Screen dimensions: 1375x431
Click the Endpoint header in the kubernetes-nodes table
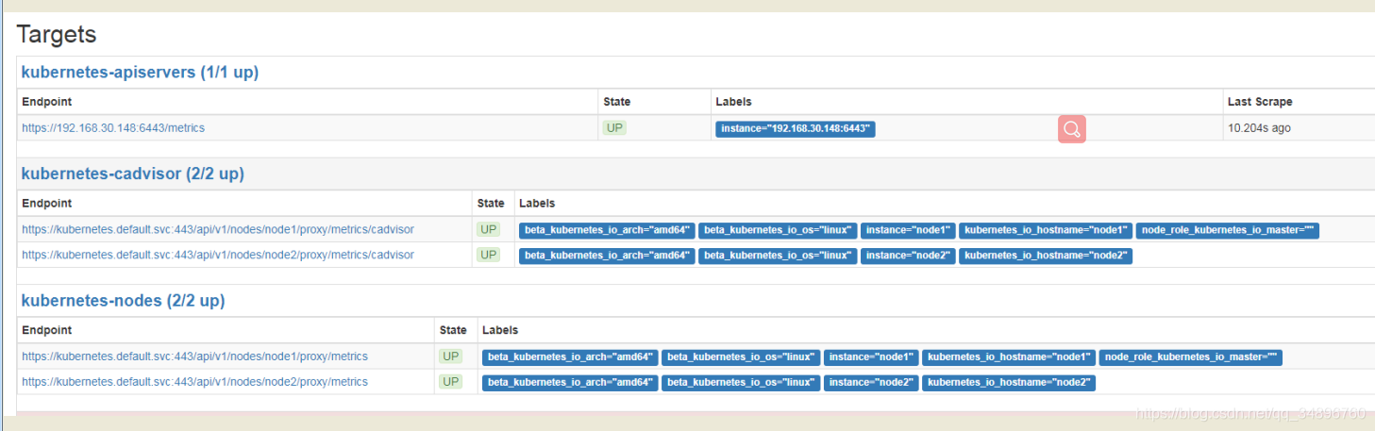(47, 330)
